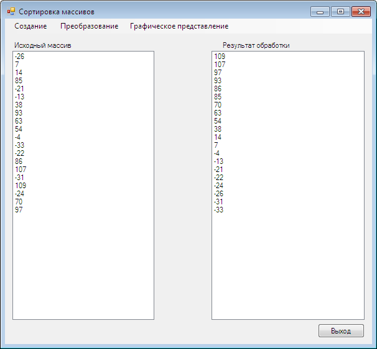The height and width of the screenshot is (349, 377).
Task: Select -33 in the Результат обработки list
Action: [x=288, y=210]
